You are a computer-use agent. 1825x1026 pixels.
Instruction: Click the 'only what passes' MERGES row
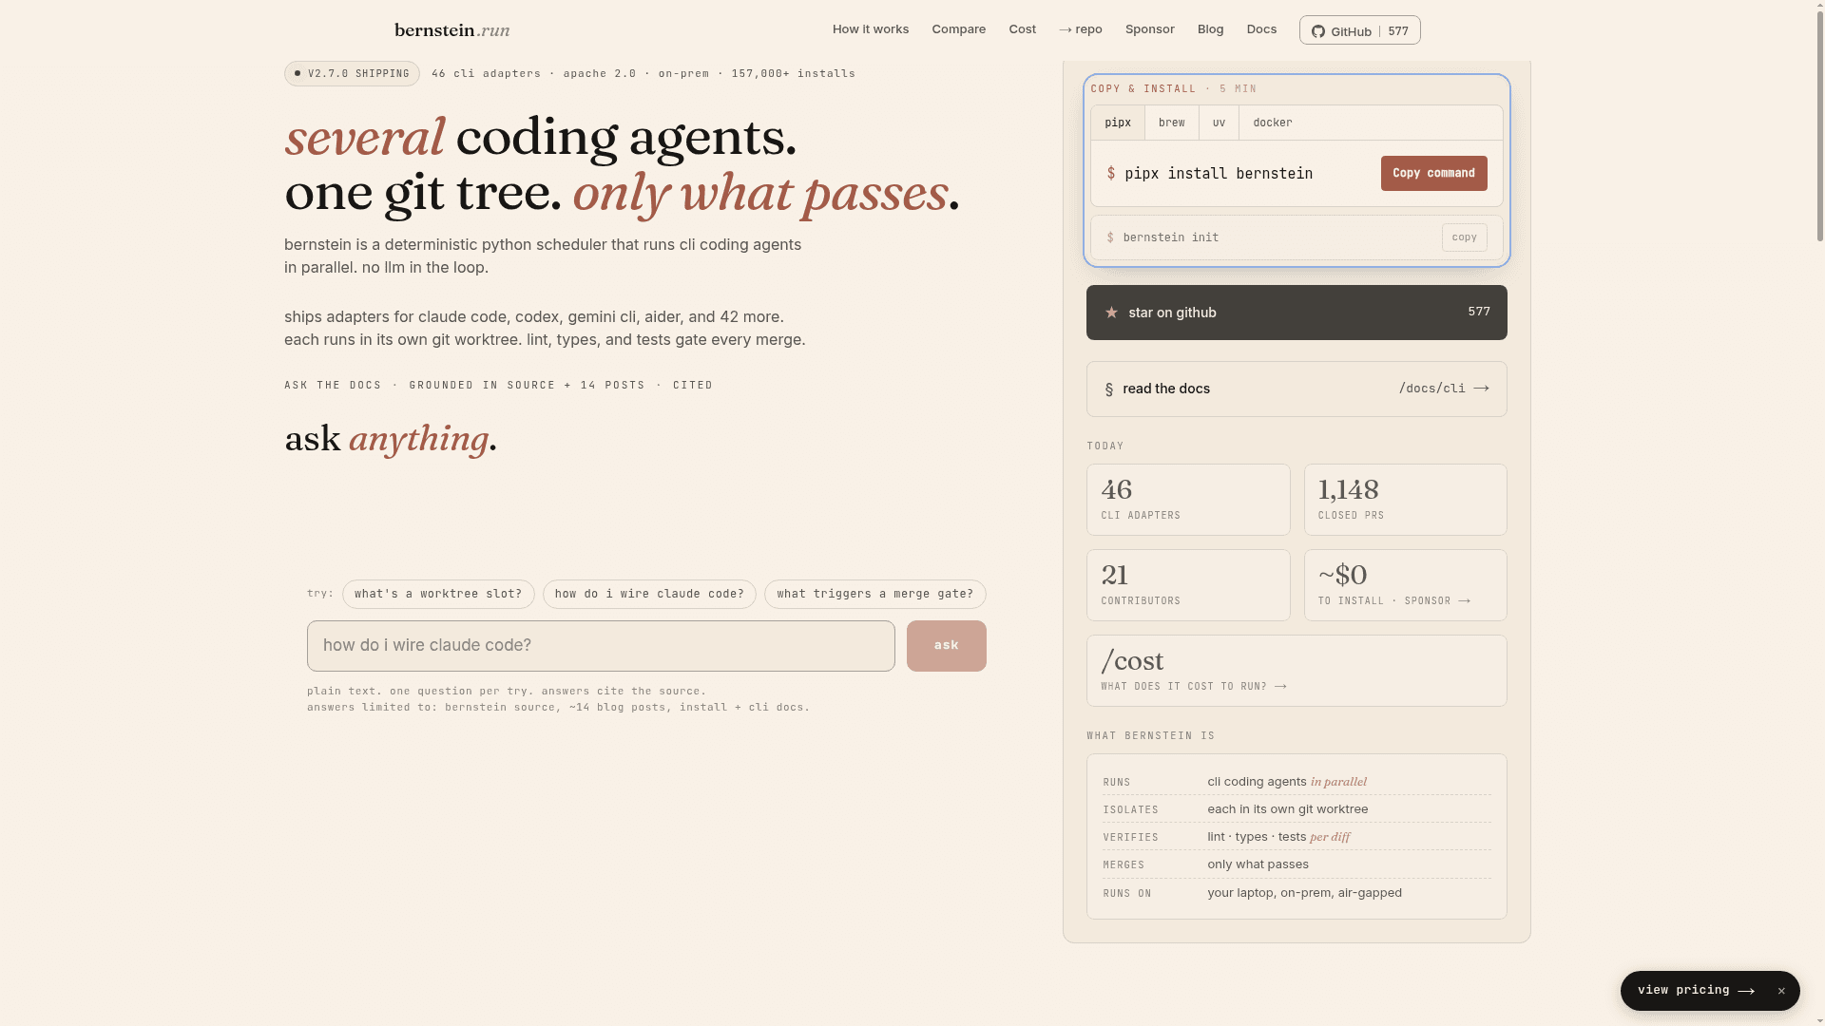tap(1297, 864)
